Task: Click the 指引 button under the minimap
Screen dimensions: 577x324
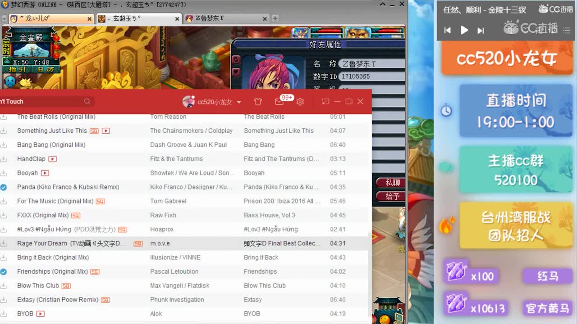Action: pyautogui.click(x=18, y=69)
